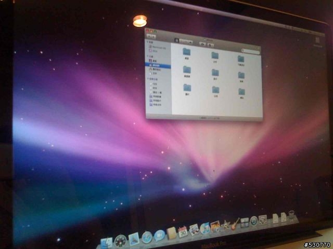This screenshot has height=249, width=333.
Task: Select Applications in the Finder sidebar
Action: [155, 69]
